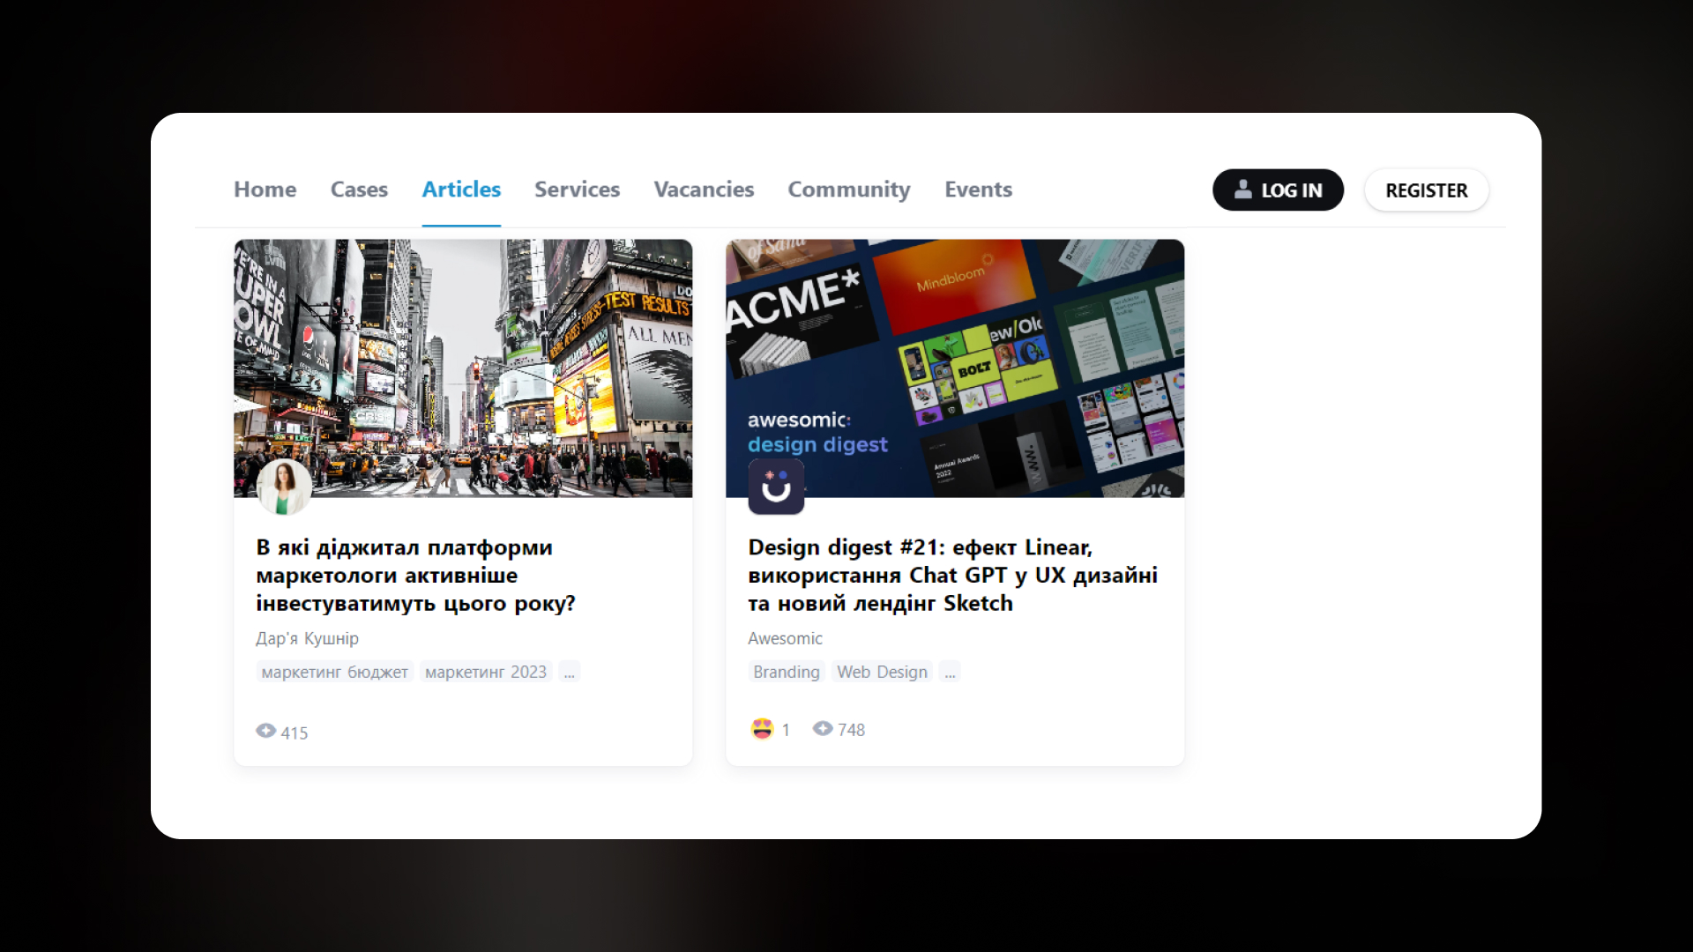Click the user icon in LOG IN button
The height and width of the screenshot is (952, 1693).
1242,190
